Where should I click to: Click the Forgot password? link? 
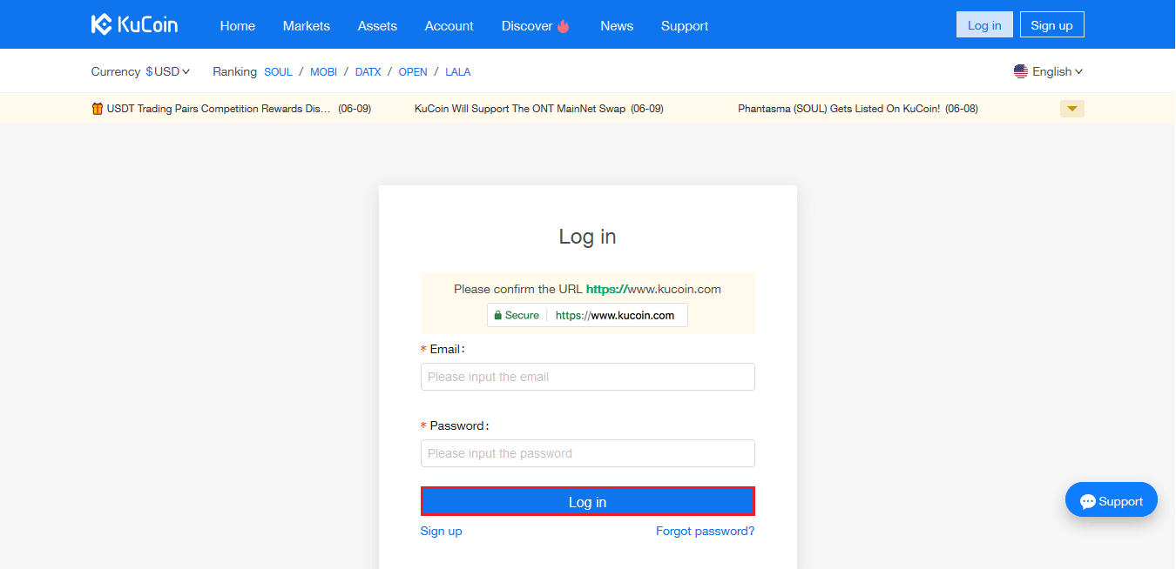[x=706, y=531]
